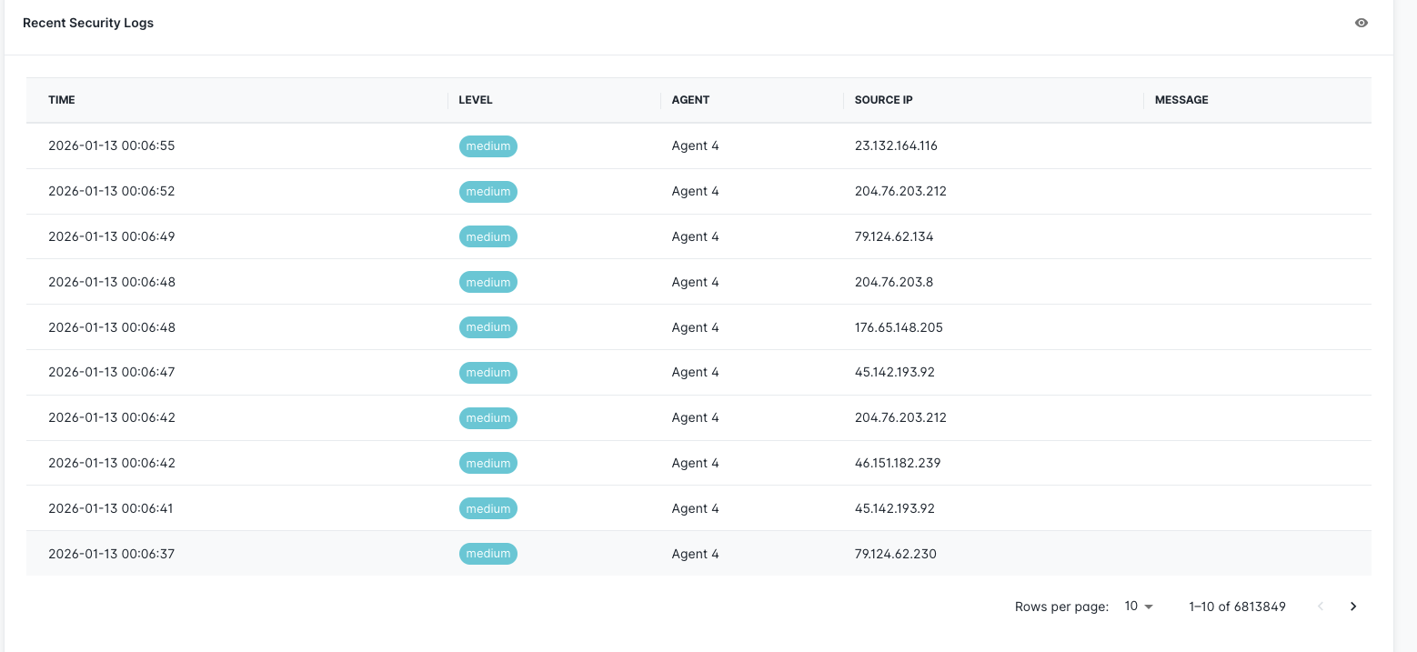The width and height of the screenshot is (1417, 652).
Task: Sort logs by the LEVEL column
Action: (x=475, y=100)
